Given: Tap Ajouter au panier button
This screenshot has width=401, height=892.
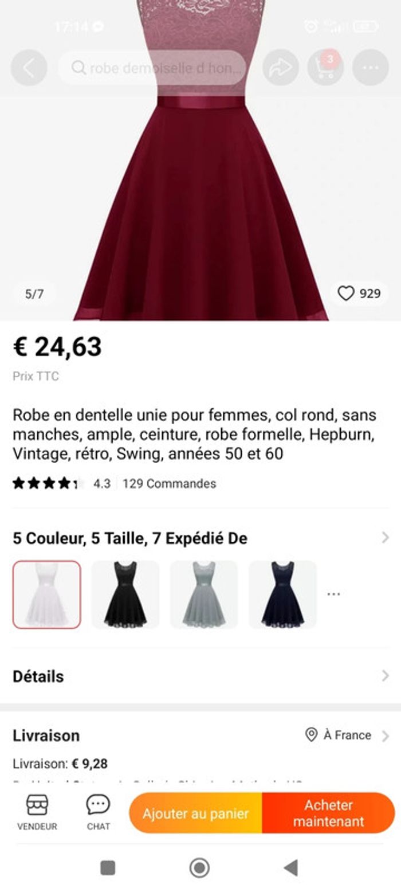Looking at the screenshot, I should (195, 813).
